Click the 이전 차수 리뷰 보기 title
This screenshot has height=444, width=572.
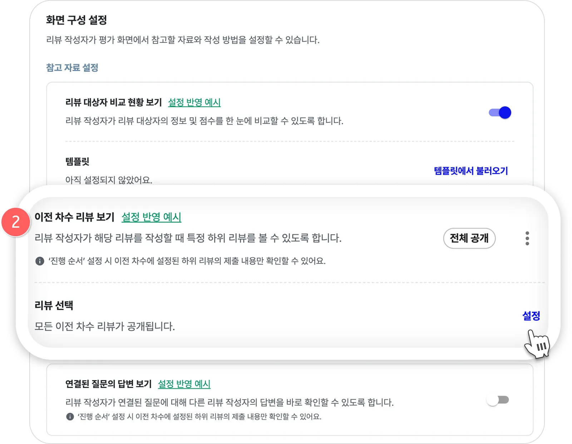point(74,217)
